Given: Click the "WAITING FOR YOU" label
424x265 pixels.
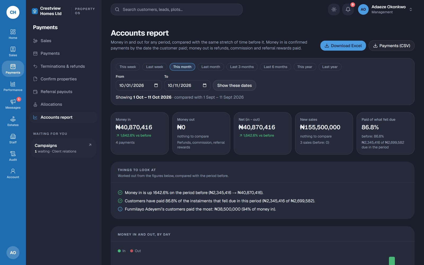Looking at the screenshot, I should [x=50, y=134].
